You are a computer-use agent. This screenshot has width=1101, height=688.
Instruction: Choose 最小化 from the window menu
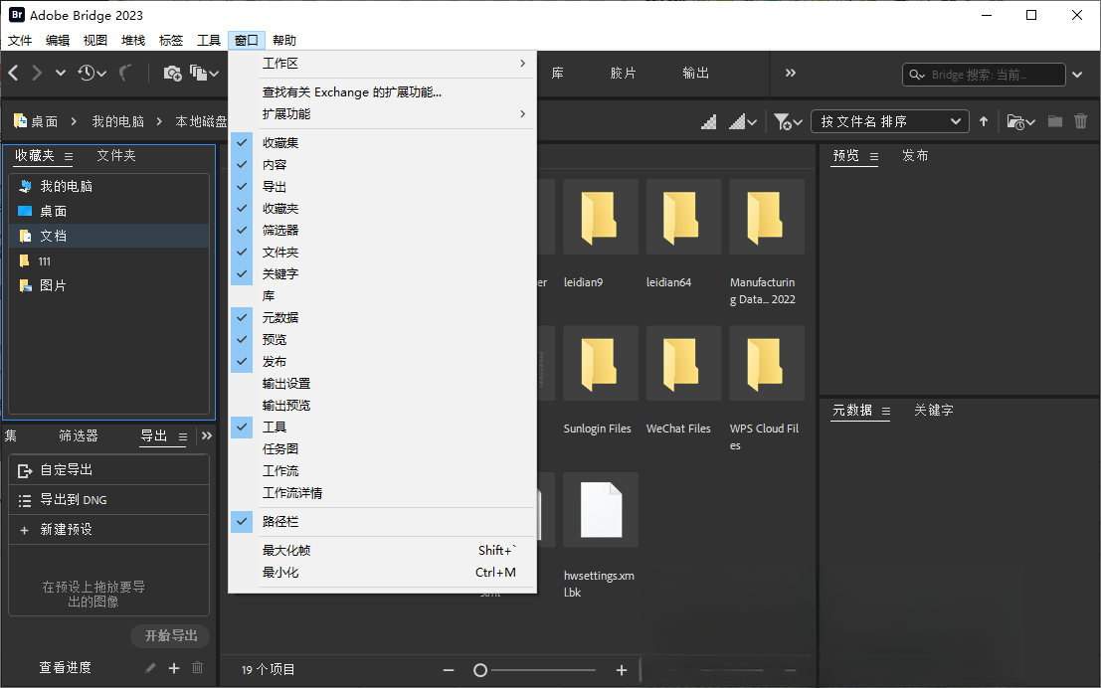[x=383, y=572]
